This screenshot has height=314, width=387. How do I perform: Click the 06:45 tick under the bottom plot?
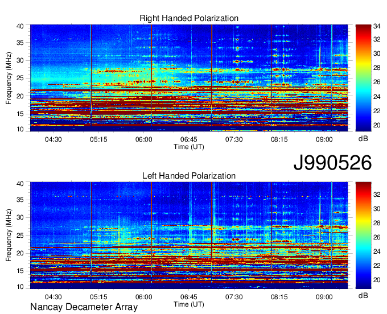click(x=189, y=297)
